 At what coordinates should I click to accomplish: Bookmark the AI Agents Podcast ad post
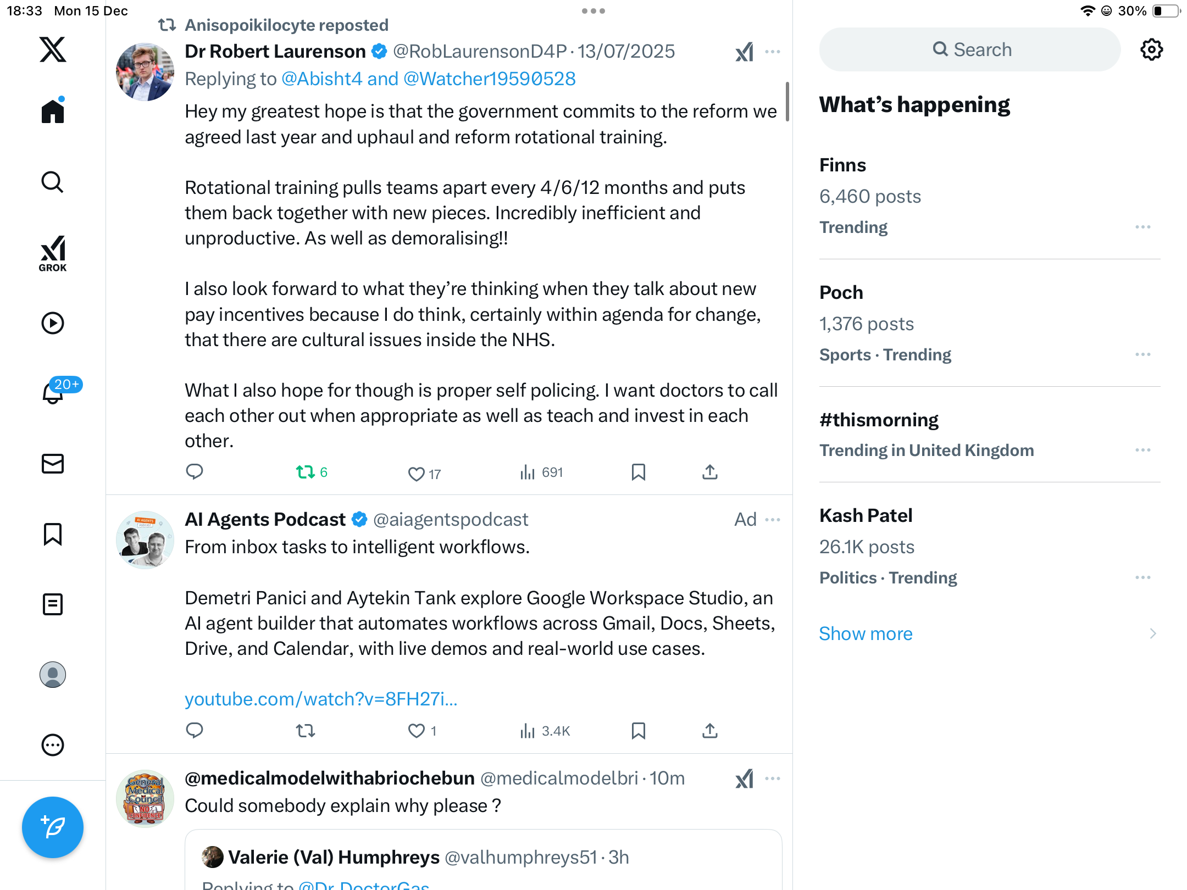pyautogui.click(x=638, y=731)
